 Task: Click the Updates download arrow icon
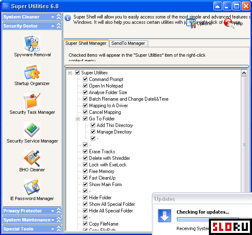(165, 216)
